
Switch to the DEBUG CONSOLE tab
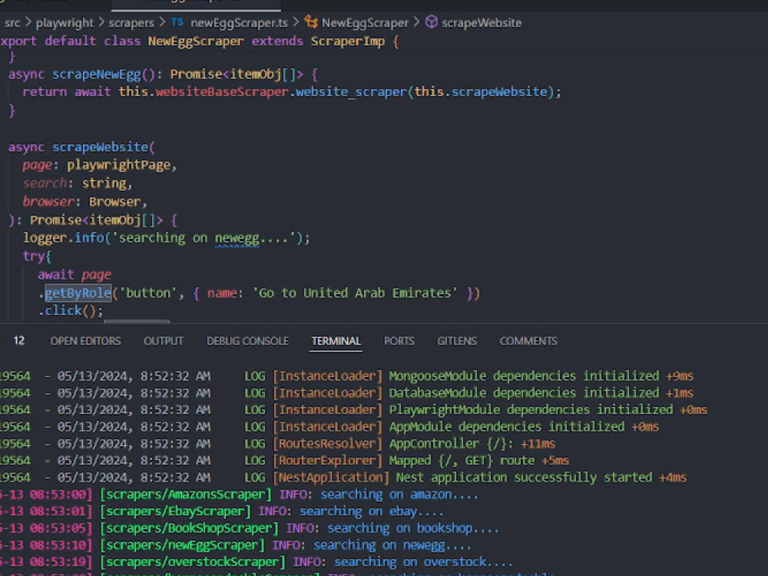pos(247,341)
